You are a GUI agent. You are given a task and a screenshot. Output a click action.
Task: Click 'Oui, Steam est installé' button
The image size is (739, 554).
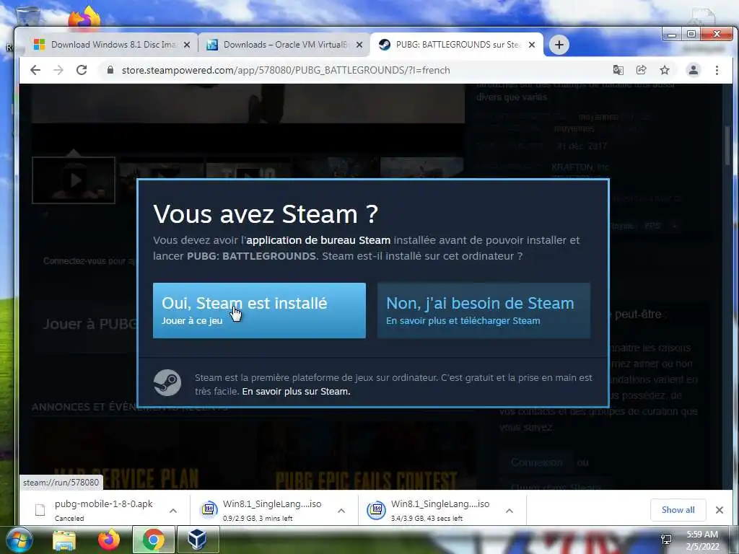tap(259, 310)
